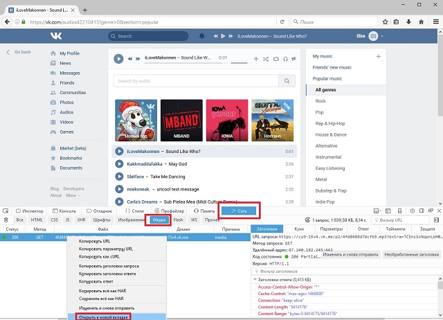Open Bookmarks in left sidebar
This screenshot has width=443, height=320.
[x=71, y=158]
